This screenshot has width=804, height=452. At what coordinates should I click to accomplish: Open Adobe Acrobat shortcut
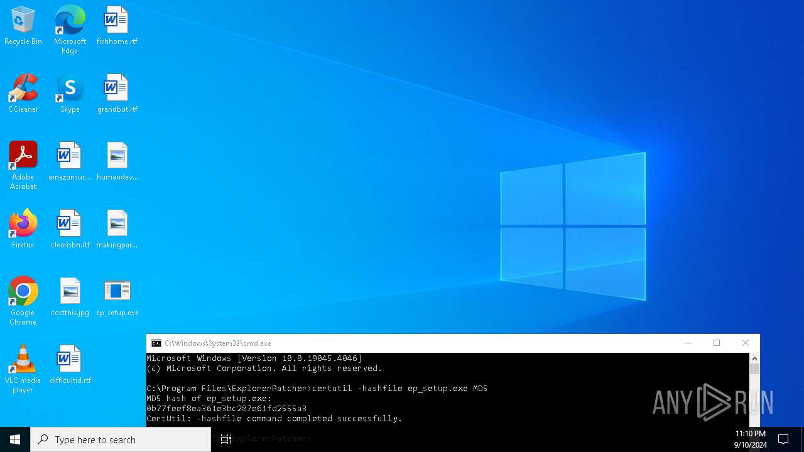(23, 166)
